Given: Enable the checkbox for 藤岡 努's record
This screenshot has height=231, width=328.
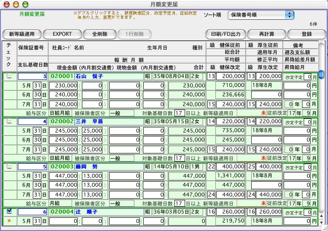Looking at the screenshot, I should click(x=9, y=166).
